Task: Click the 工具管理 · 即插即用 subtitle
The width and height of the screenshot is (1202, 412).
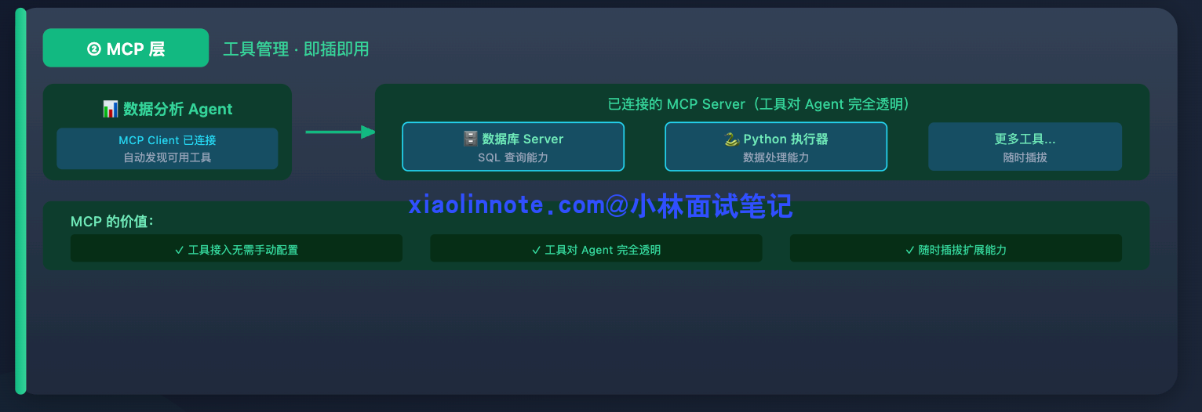Action: click(x=296, y=49)
